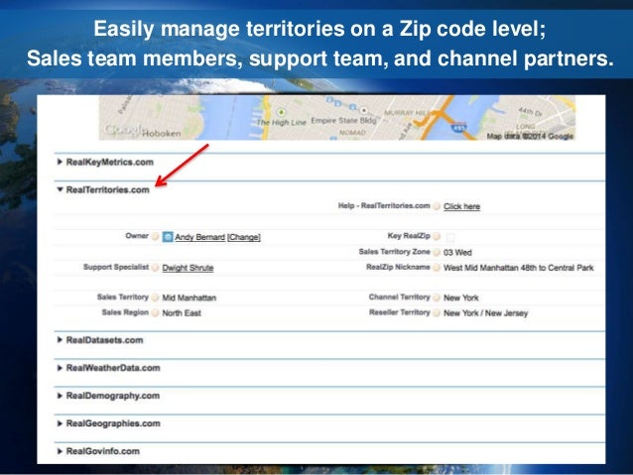Click the 'Map data ©2014 Google' attribution
Image resolution: width=633 pixels, height=475 pixels.
tap(530, 137)
